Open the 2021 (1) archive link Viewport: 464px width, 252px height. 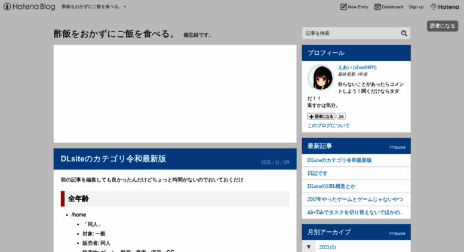pyautogui.click(x=327, y=247)
